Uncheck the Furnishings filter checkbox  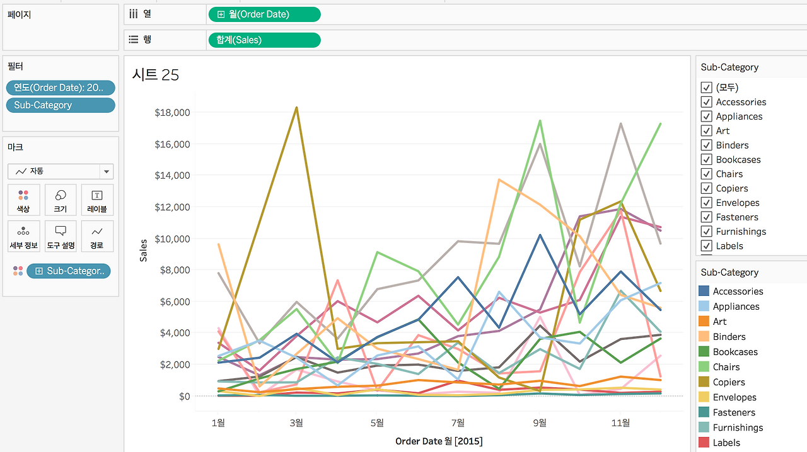coord(707,232)
